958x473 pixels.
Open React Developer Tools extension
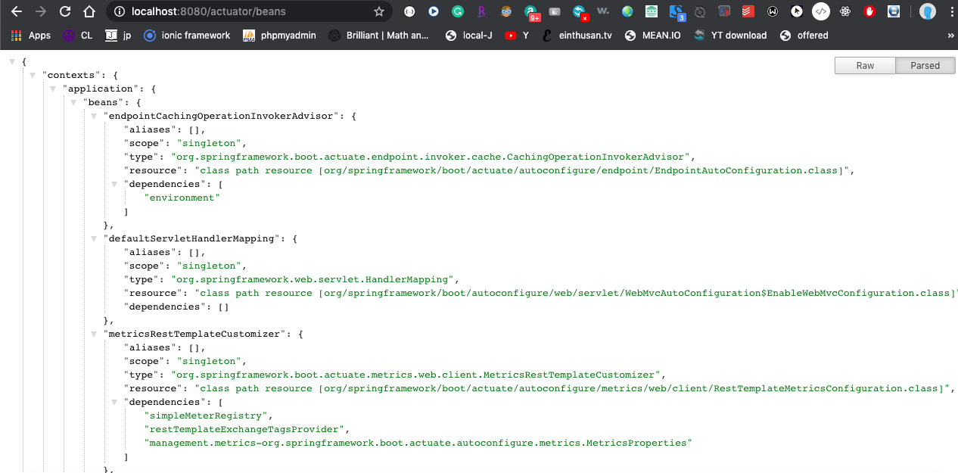[845, 11]
